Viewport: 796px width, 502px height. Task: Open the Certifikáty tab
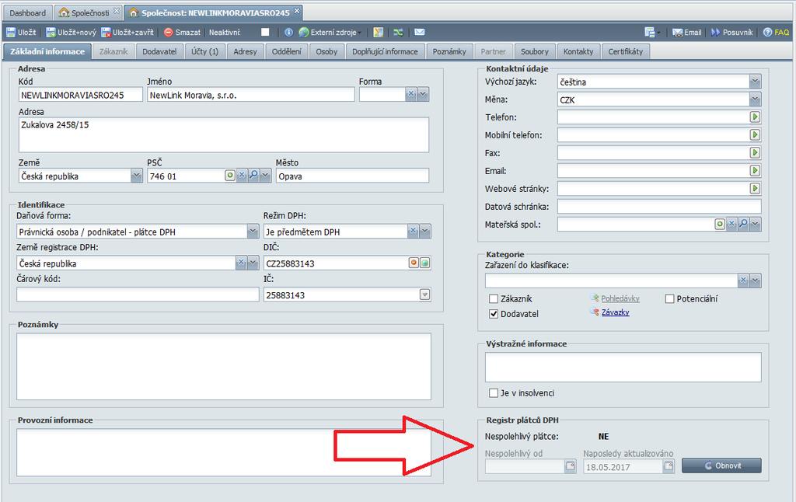point(626,51)
